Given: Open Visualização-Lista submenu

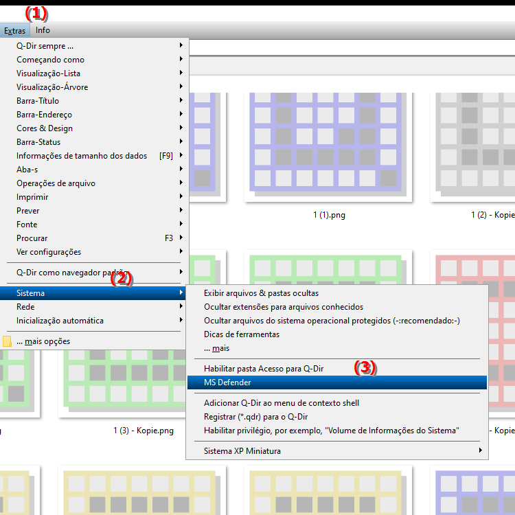Looking at the screenshot, I should 94,73.
